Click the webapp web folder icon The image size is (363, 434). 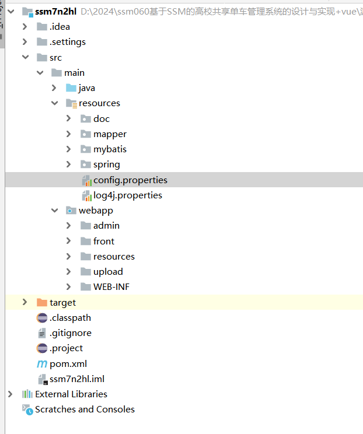tap(71, 211)
